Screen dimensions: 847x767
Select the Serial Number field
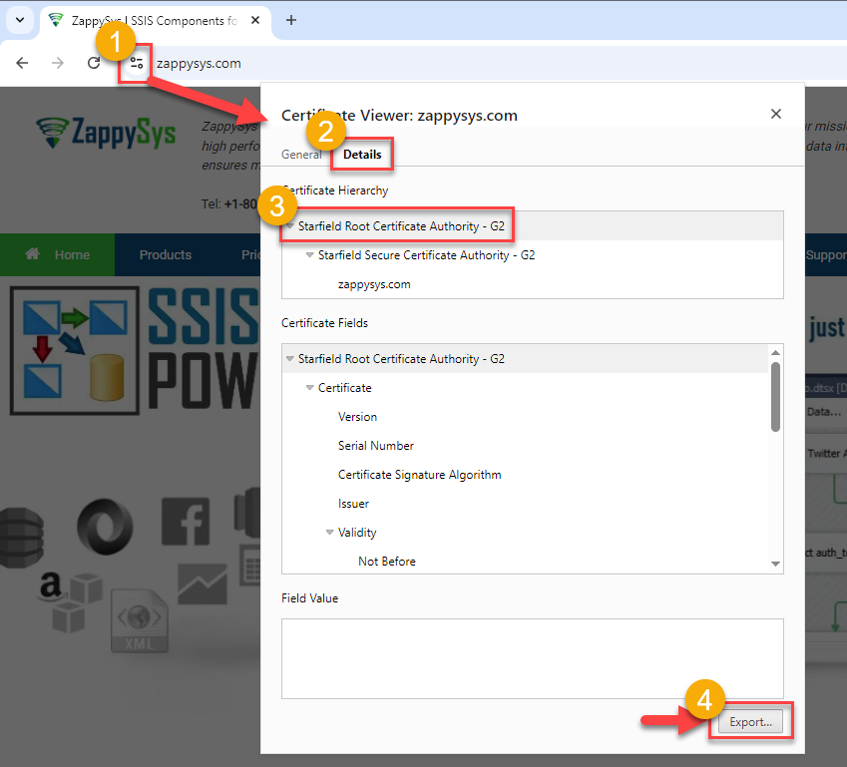point(375,446)
